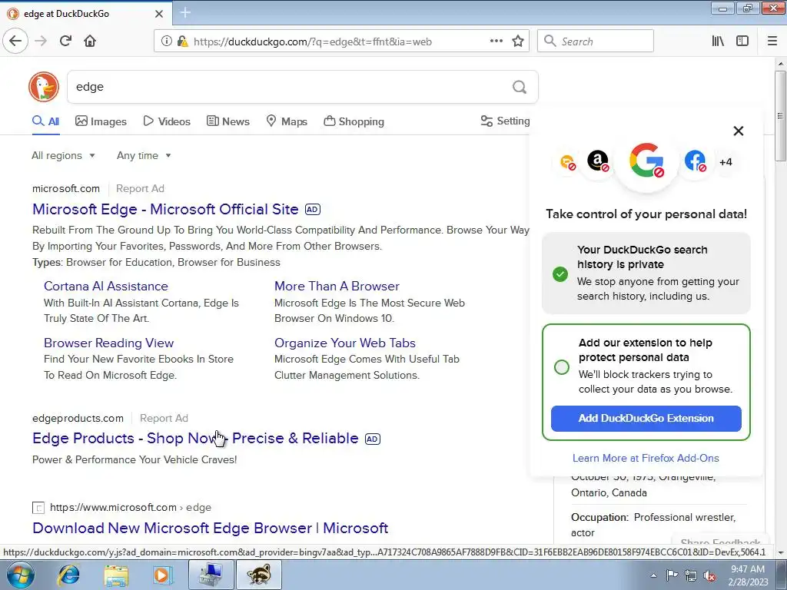Focus the Firefox Search box
This screenshot has height=590, width=787.
coord(596,41)
